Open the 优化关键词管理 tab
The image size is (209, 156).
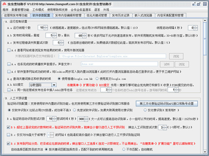pos(97,15)
